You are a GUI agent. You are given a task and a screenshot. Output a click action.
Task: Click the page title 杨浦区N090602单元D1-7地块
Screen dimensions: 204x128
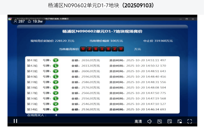pyautogui.click(x=84, y=5)
